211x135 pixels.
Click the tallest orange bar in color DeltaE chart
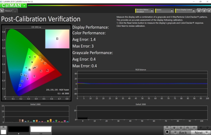[51, 120]
